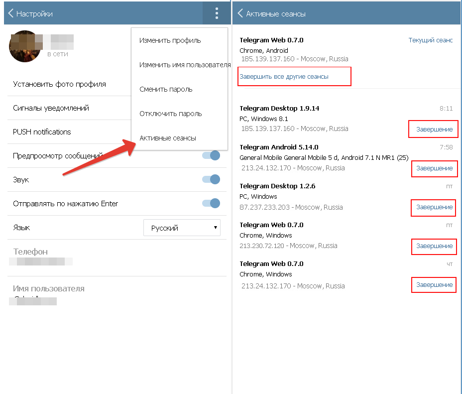Click Текущий сеанс label

coord(431,40)
